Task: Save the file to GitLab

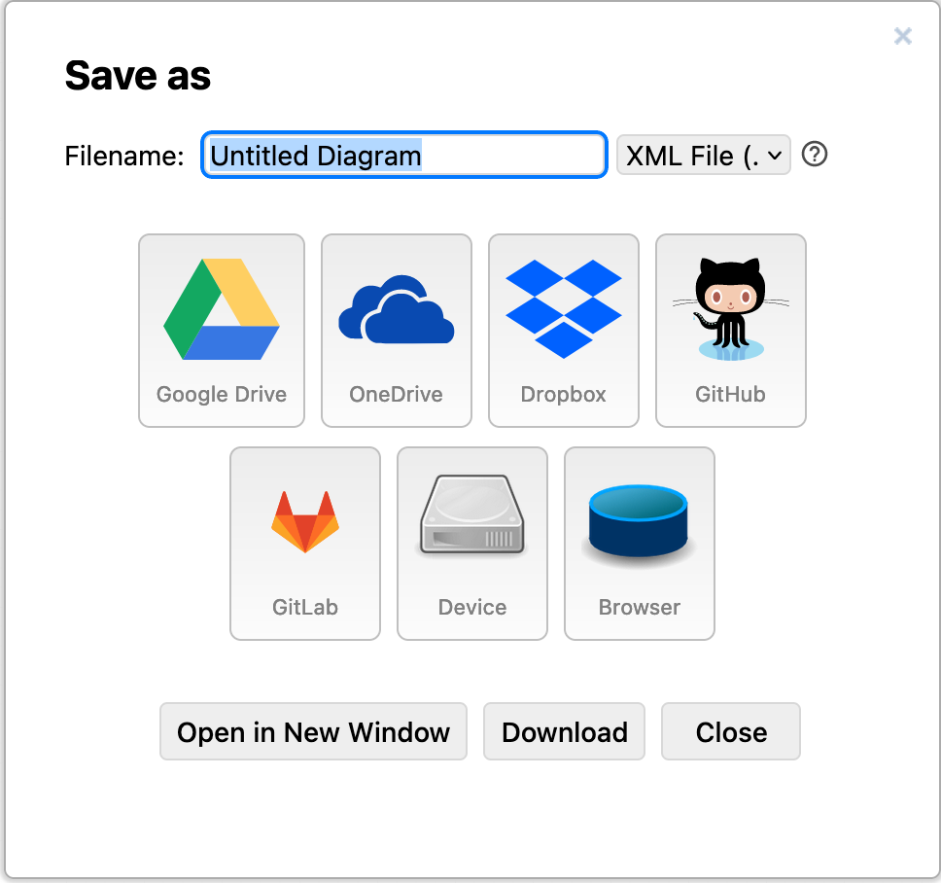Action: click(305, 543)
